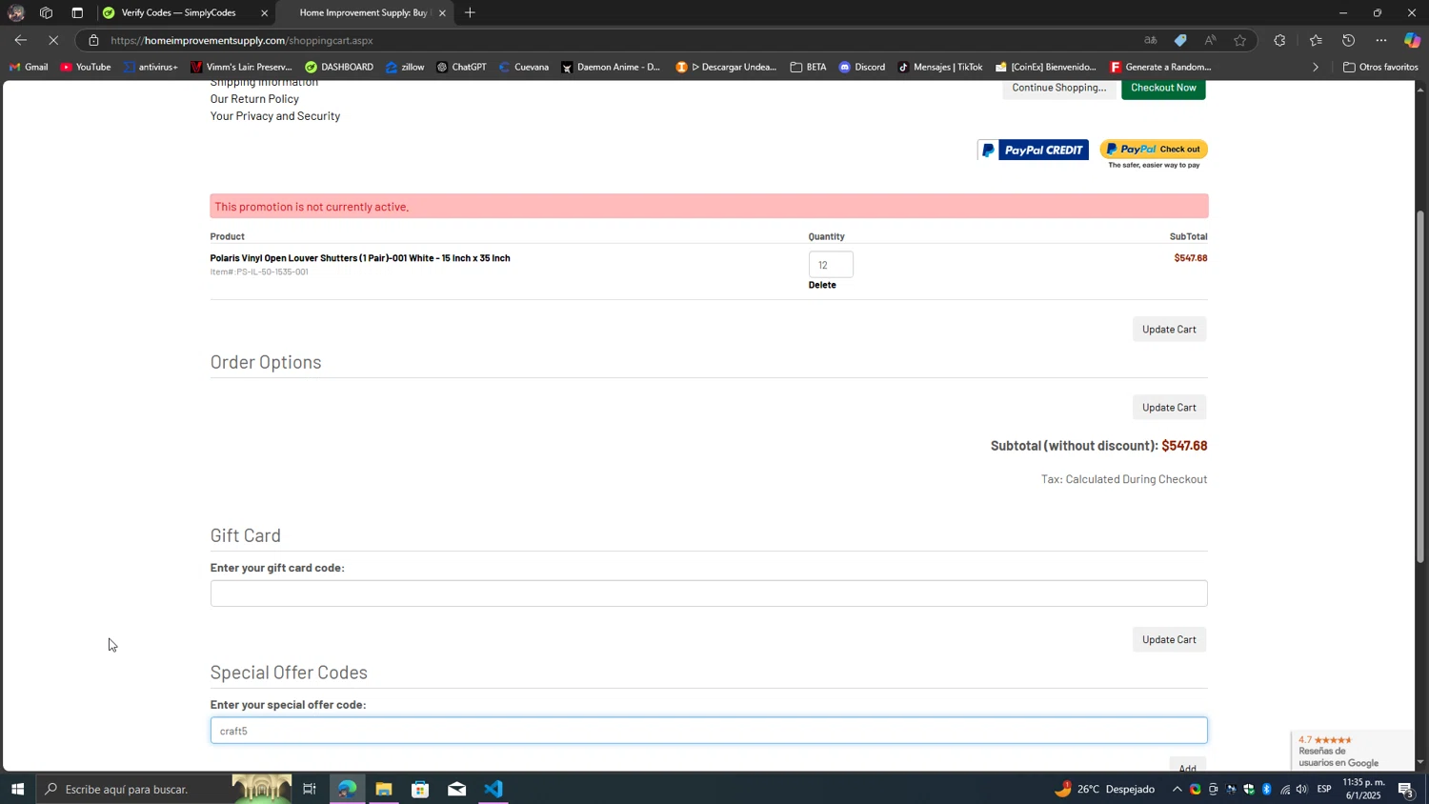
Task: Open Your Privacy and Security link
Action: pos(275,116)
